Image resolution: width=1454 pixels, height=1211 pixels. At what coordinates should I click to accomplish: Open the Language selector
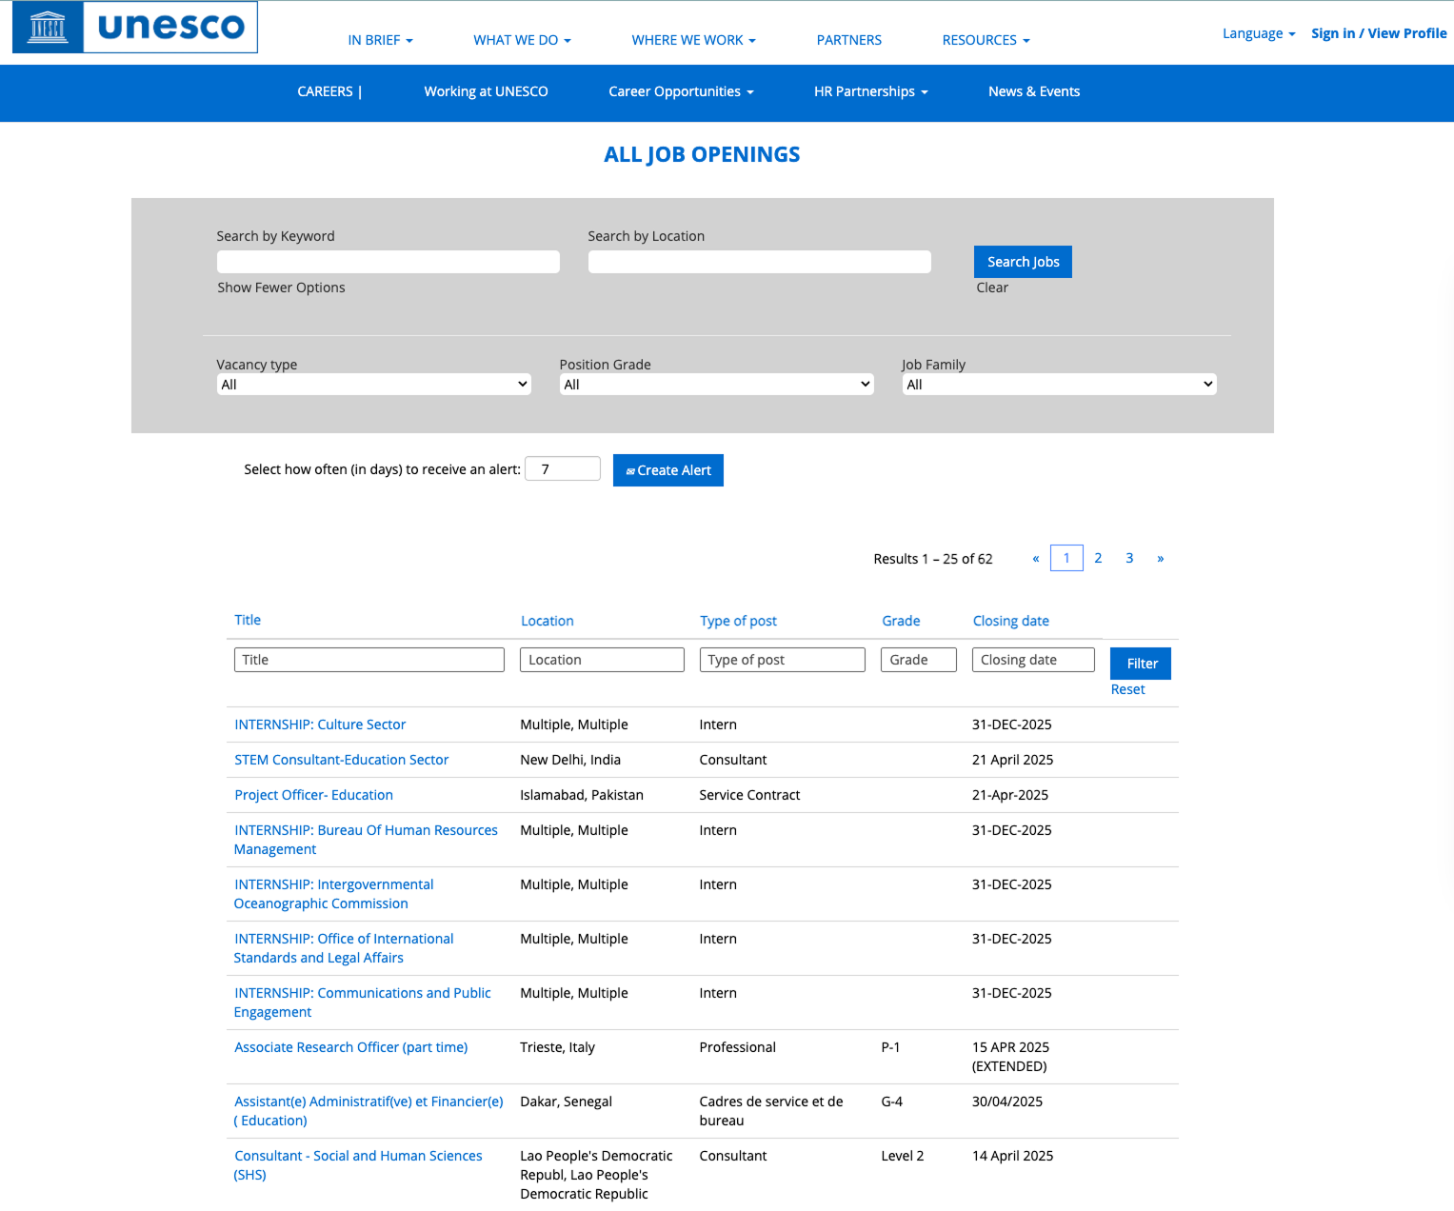pos(1259,33)
